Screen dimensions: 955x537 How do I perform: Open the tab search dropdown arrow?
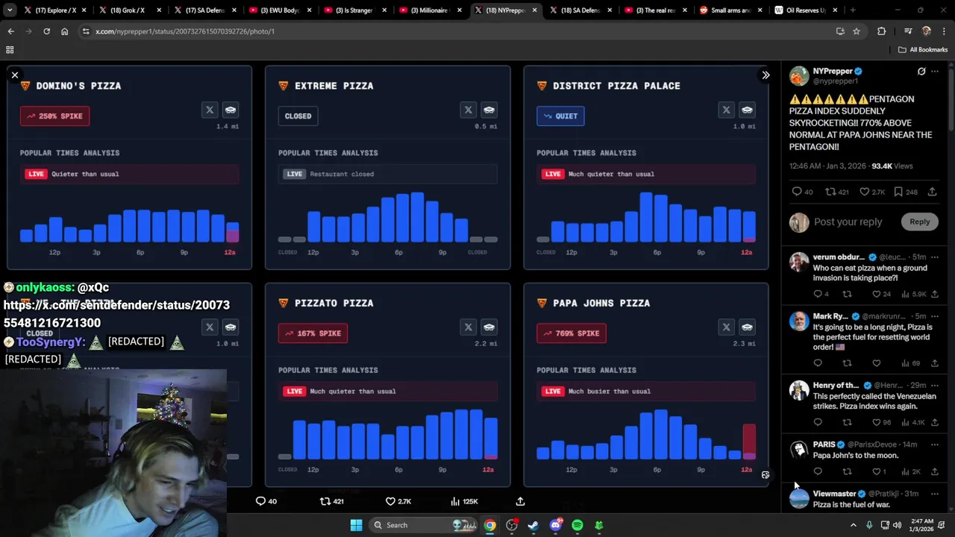[10, 10]
